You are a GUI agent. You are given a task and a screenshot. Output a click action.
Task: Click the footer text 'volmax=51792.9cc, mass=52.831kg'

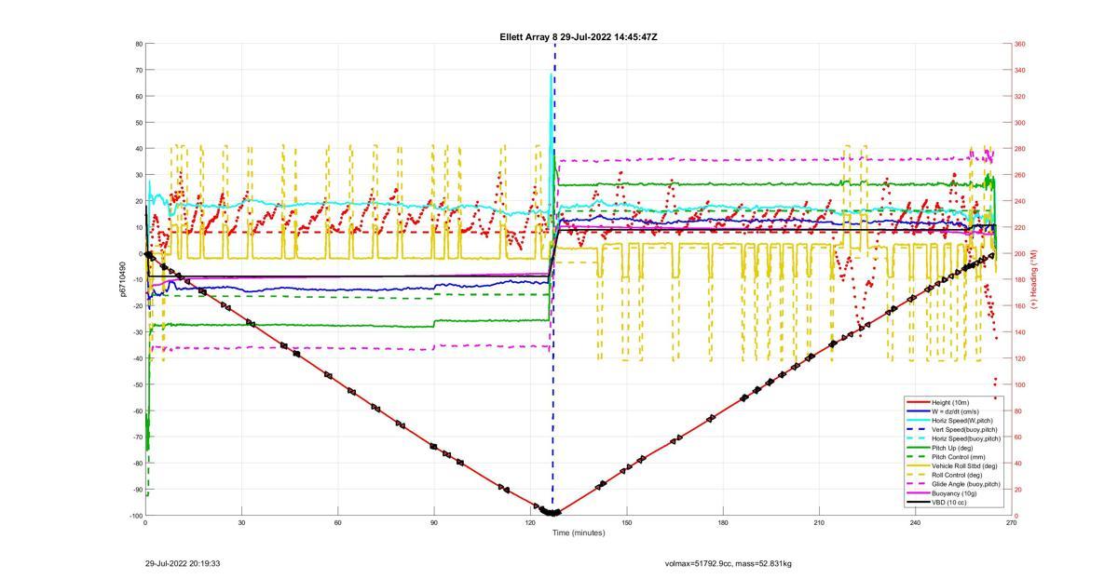[x=729, y=563]
